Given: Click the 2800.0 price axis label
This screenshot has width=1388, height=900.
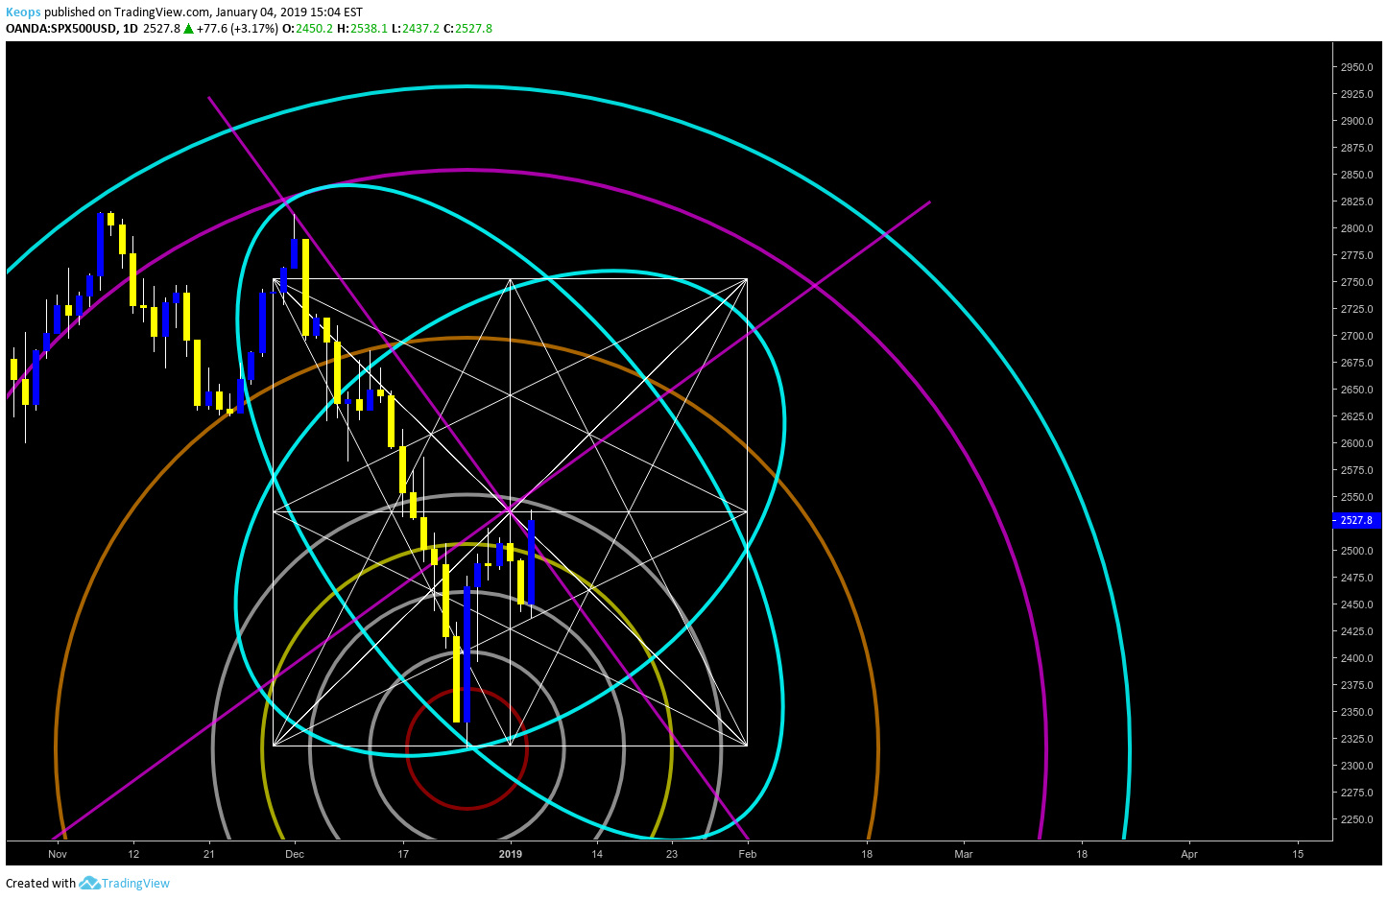Looking at the screenshot, I should pos(1356,228).
